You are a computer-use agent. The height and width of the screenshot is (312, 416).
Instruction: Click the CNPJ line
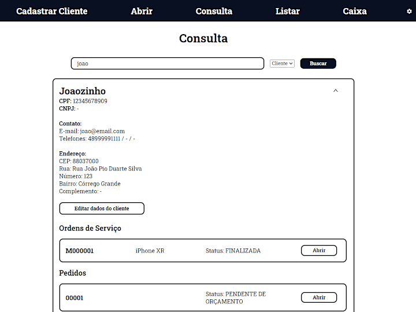pyautogui.click(x=69, y=109)
